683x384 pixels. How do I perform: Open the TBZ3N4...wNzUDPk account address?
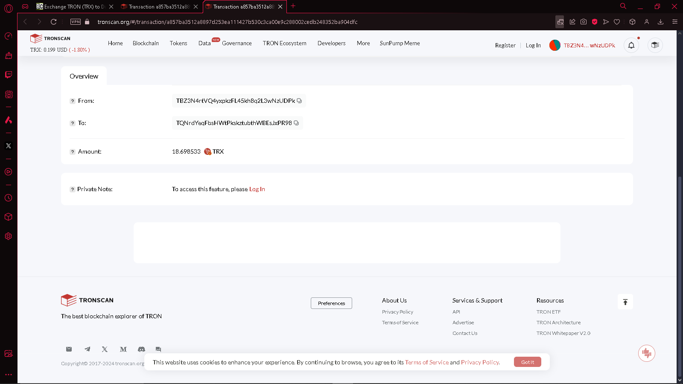589,45
